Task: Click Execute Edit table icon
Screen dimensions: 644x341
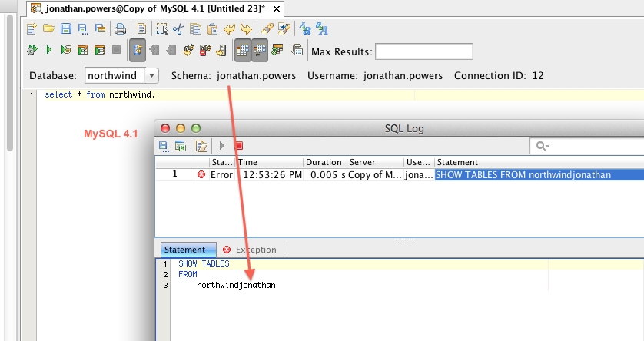Action: (83, 50)
